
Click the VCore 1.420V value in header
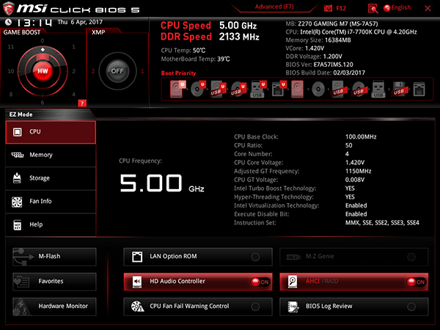coord(315,48)
